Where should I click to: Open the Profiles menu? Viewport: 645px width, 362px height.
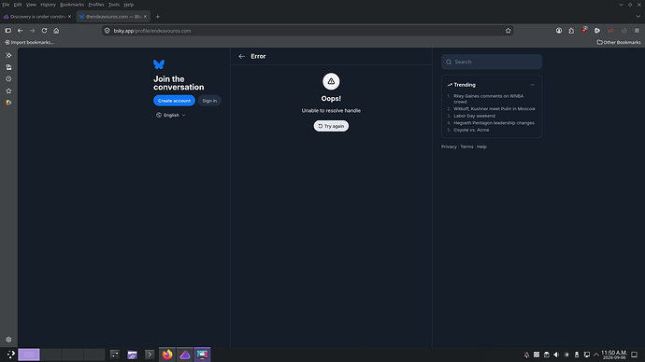pos(96,5)
